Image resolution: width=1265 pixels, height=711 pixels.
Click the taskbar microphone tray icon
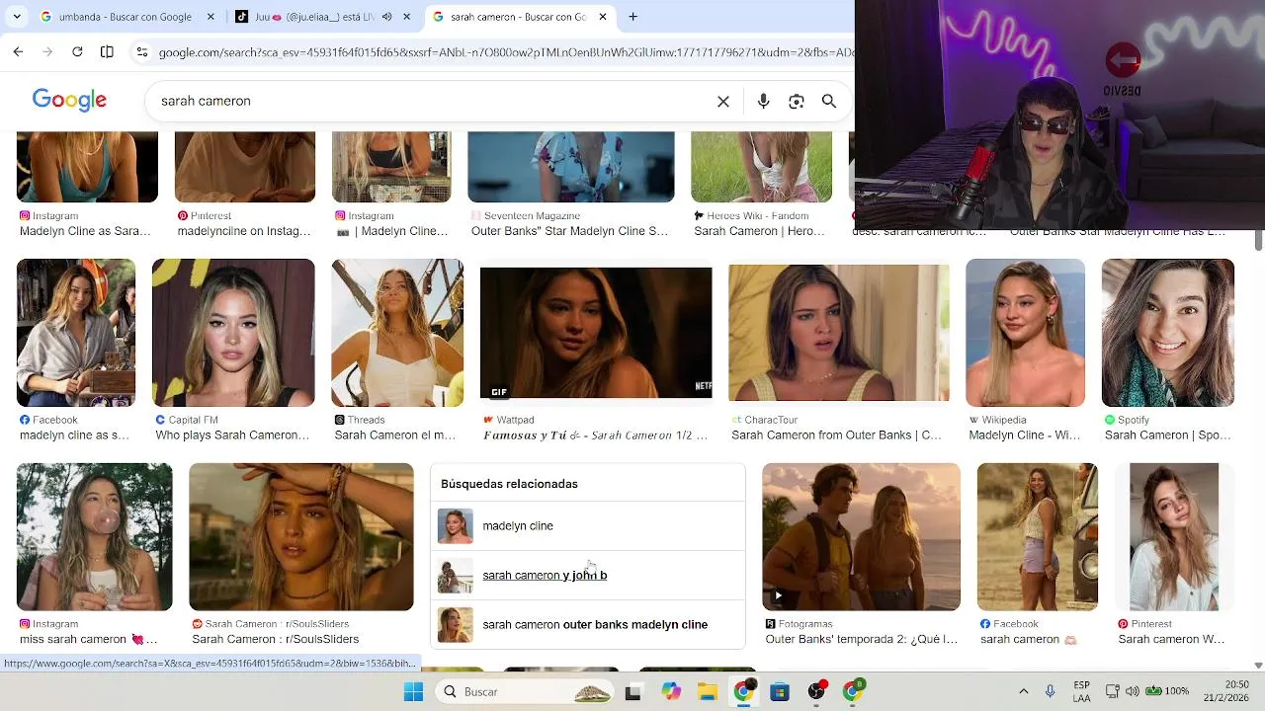pos(1050,692)
